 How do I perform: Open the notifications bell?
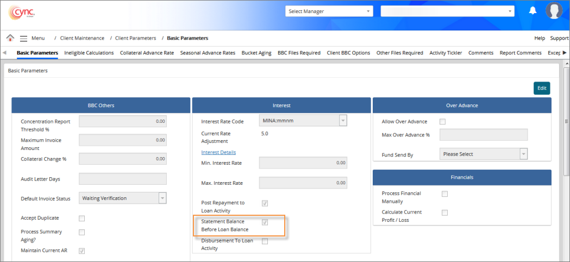(x=533, y=11)
